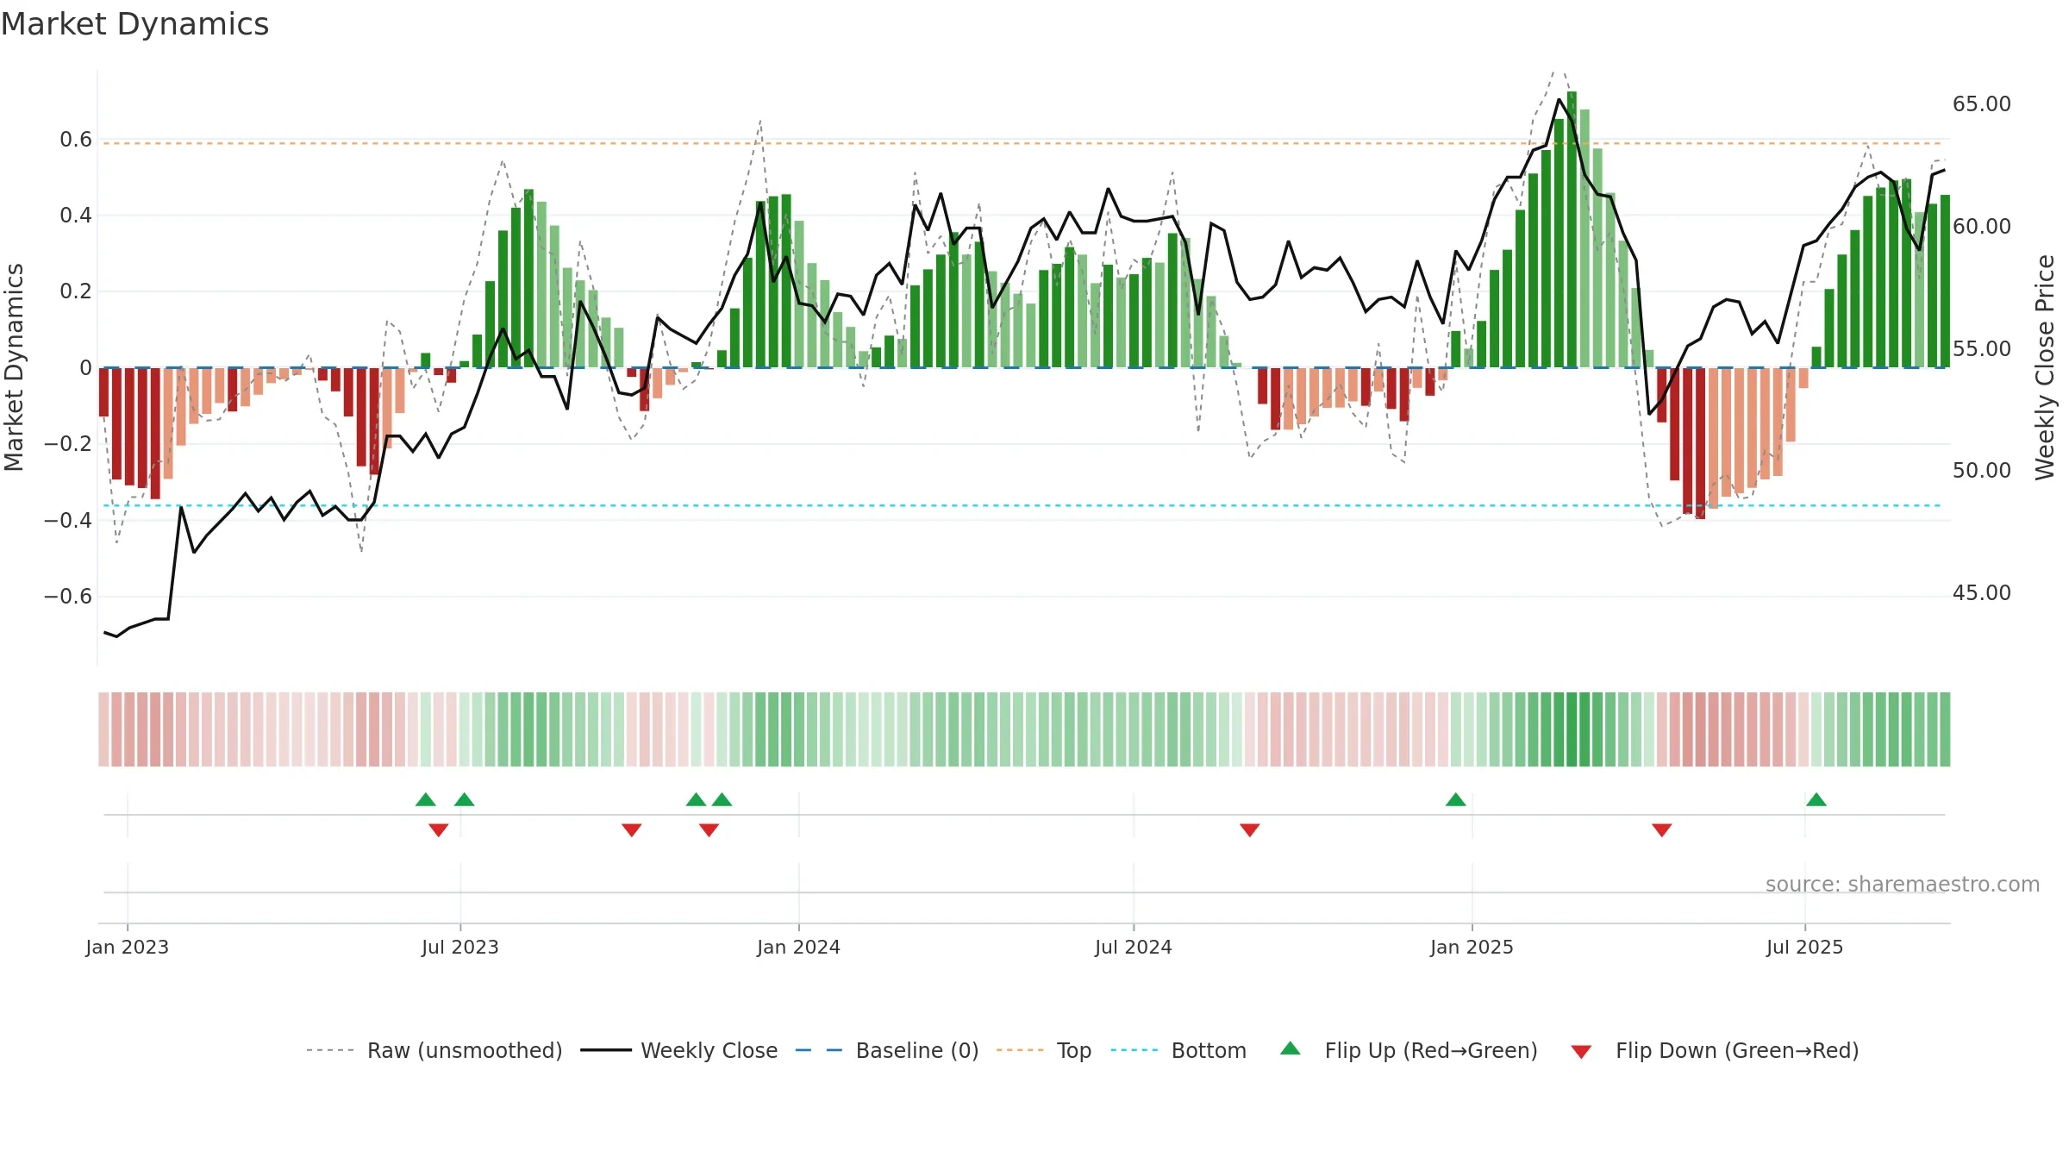This screenshot has height=1164, width=2069.
Task: Click red flip-down marker after Jul 2024
Action: pyautogui.click(x=1250, y=829)
